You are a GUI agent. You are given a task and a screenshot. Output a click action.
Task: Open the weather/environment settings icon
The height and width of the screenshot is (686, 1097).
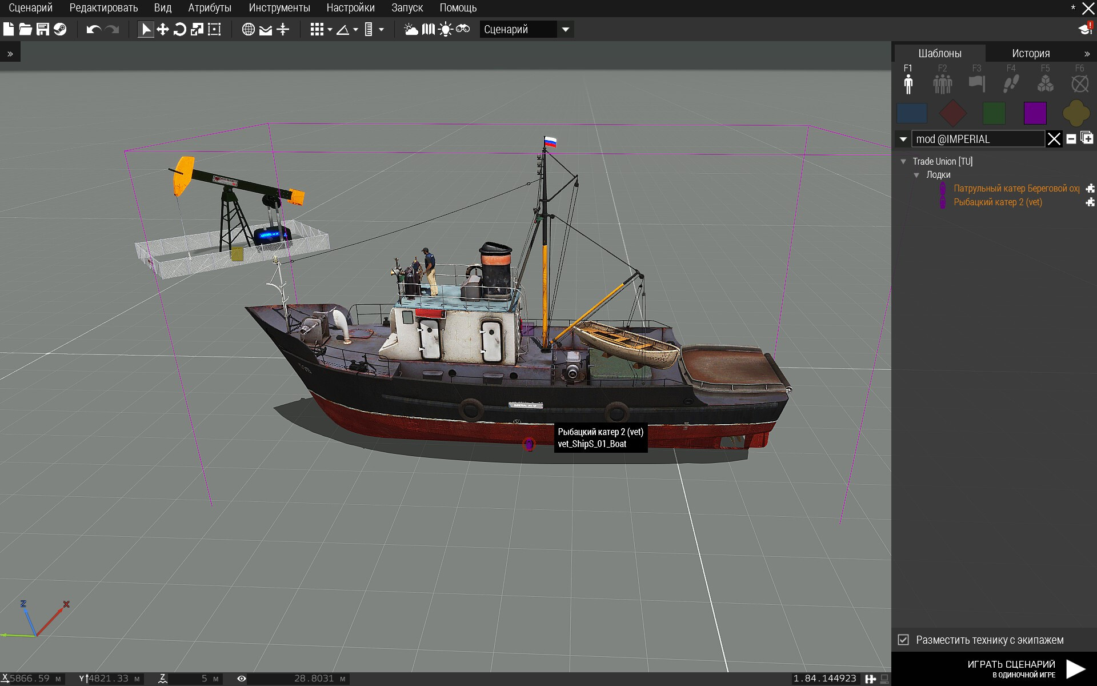(411, 30)
